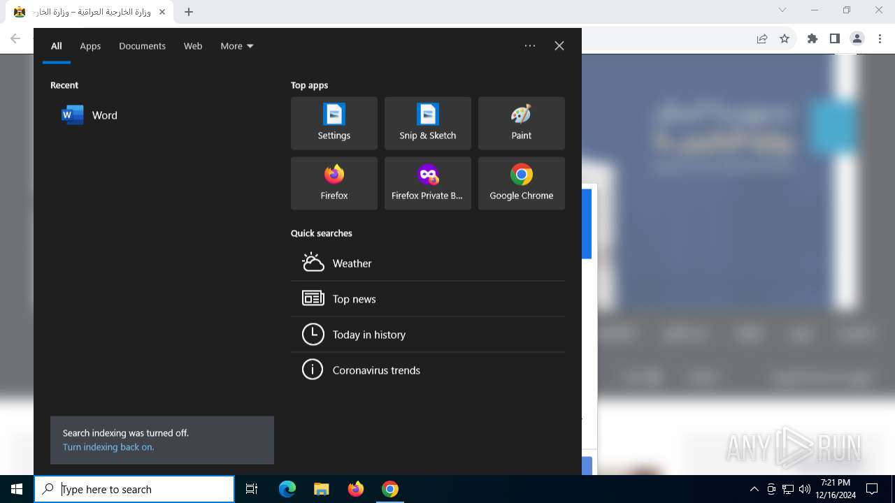Open a new Chrome tab
The height and width of the screenshot is (503, 895).
point(189,12)
